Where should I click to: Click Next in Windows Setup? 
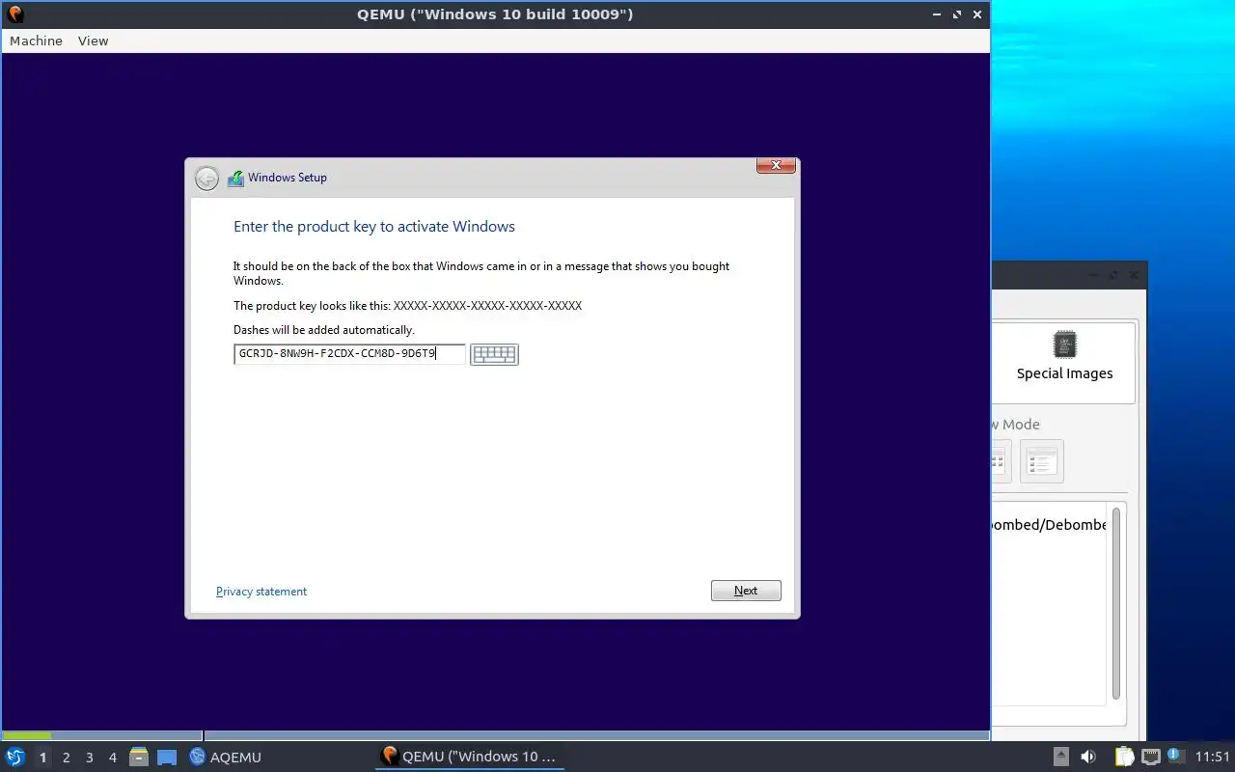pos(746,591)
